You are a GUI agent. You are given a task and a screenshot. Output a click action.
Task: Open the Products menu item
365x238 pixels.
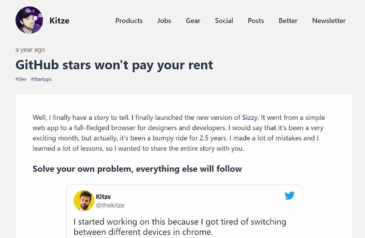click(129, 20)
